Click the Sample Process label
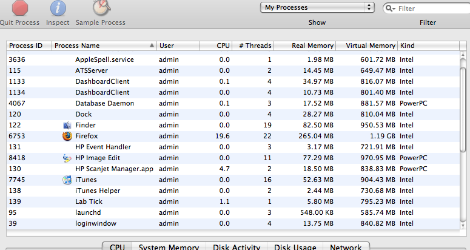 101,23
